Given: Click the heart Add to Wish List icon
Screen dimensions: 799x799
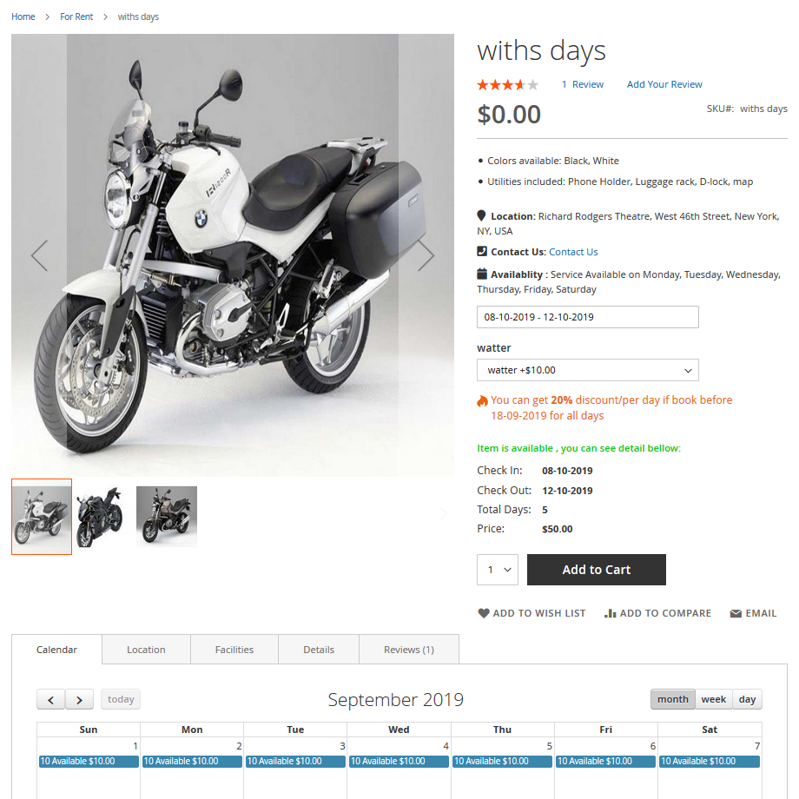Looking at the screenshot, I should point(484,613).
